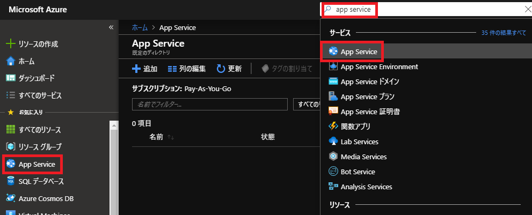Click the App Service Environment text
The image size is (532, 215).
380,67
